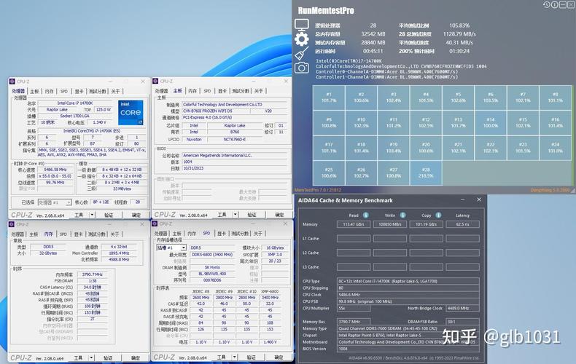576x364 pixels.
Task: Open the 处理器 #1 selection dropdown
Action: pyautogui.click(x=55, y=202)
